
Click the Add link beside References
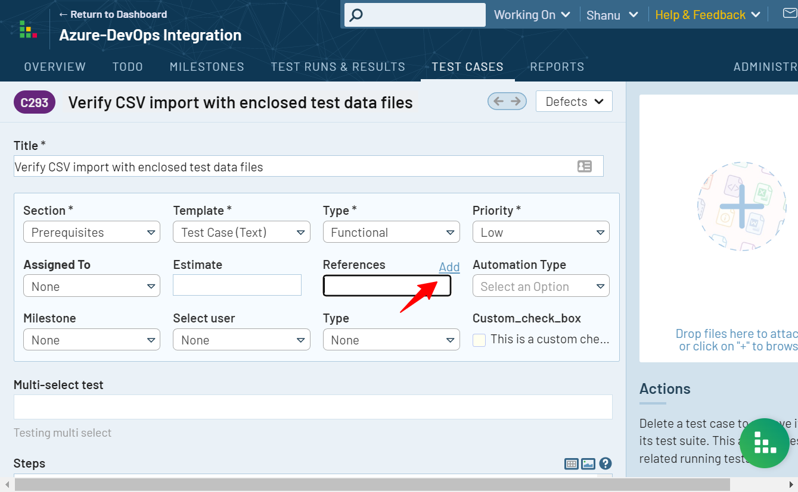[x=449, y=267]
